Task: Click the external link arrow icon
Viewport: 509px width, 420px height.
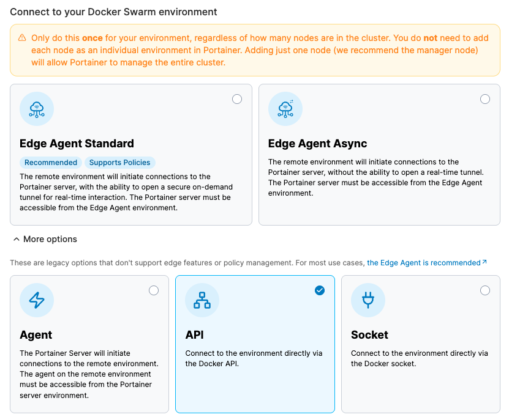Action: tap(484, 262)
